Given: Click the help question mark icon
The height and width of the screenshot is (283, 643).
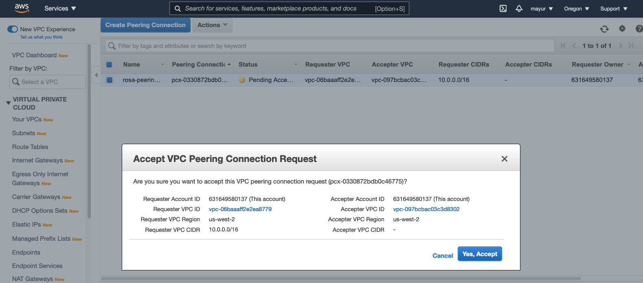Looking at the screenshot, I should (x=639, y=28).
